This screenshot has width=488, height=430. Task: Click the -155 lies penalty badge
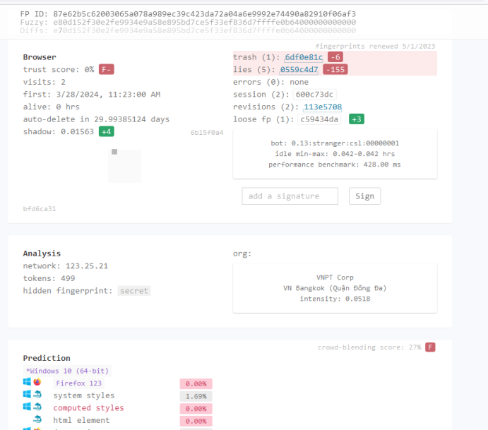point(335,70)
